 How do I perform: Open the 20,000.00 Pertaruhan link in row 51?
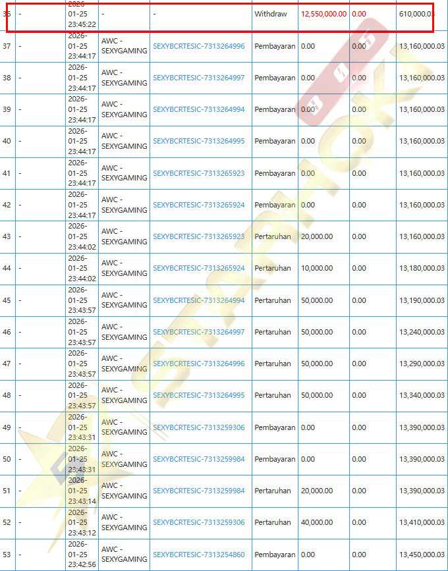point(198,491)
